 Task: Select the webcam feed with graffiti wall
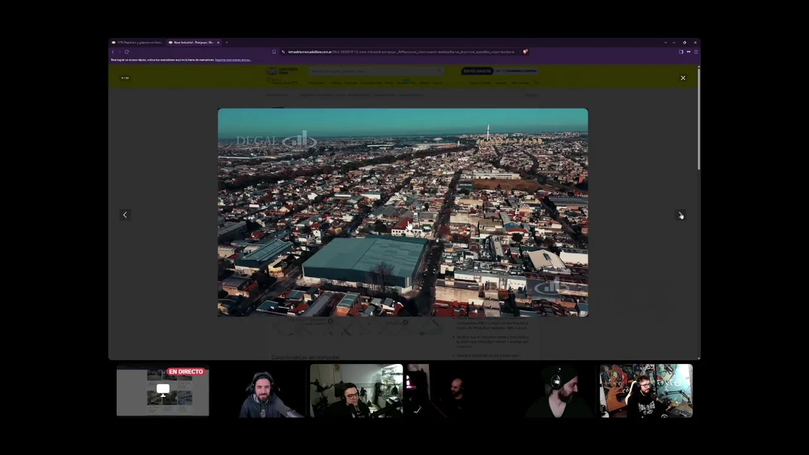(x=646, y=391)
